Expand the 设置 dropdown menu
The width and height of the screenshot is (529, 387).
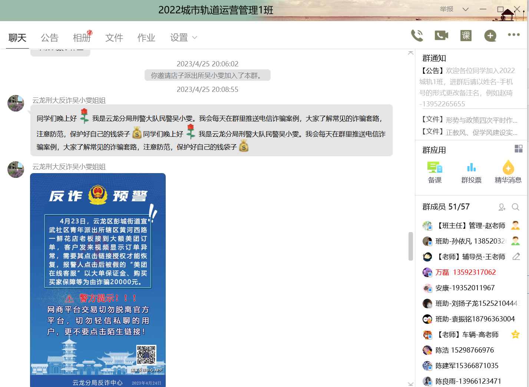pos(184,38)
